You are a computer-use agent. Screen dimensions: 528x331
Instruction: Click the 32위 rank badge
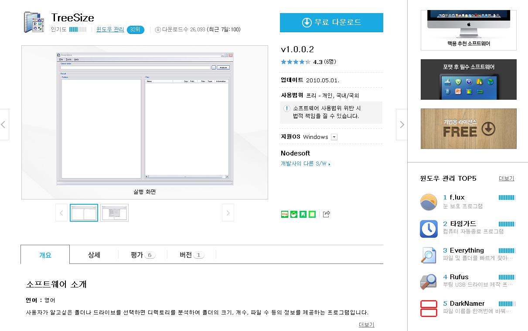[135, 30]
